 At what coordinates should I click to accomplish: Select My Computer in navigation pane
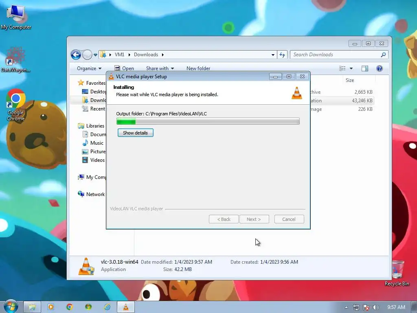pyautogui.click(x=92, y=177)
